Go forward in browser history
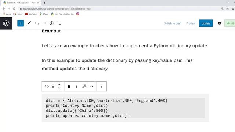 [x=9, y=9]
